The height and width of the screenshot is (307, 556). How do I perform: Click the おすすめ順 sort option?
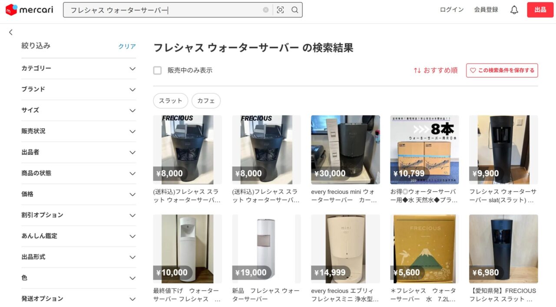tap(436, 70)
